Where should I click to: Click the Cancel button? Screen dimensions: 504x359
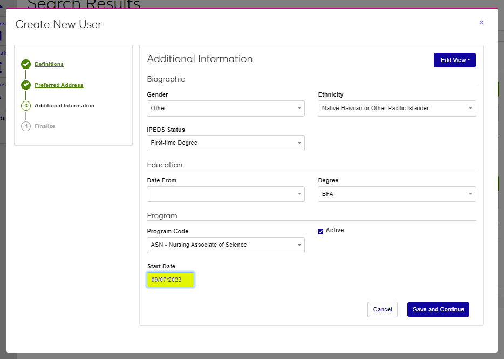click(x=382, y=310)
